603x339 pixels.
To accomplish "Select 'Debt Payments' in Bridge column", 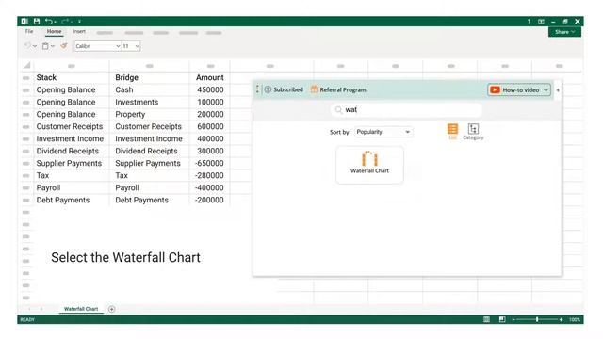I will [x=149, y=201].
